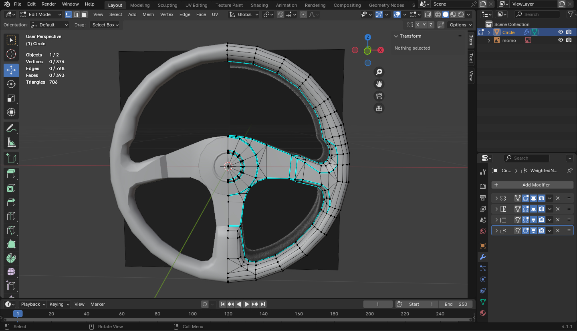Viewport: 577px width, 331px height.
Task: Open the Global transform orientation dropdown
Action: pos(244,14)
